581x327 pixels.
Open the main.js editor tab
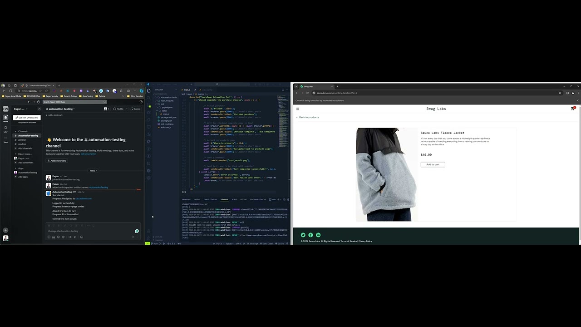pyautogui.click(x=187, y=90)
